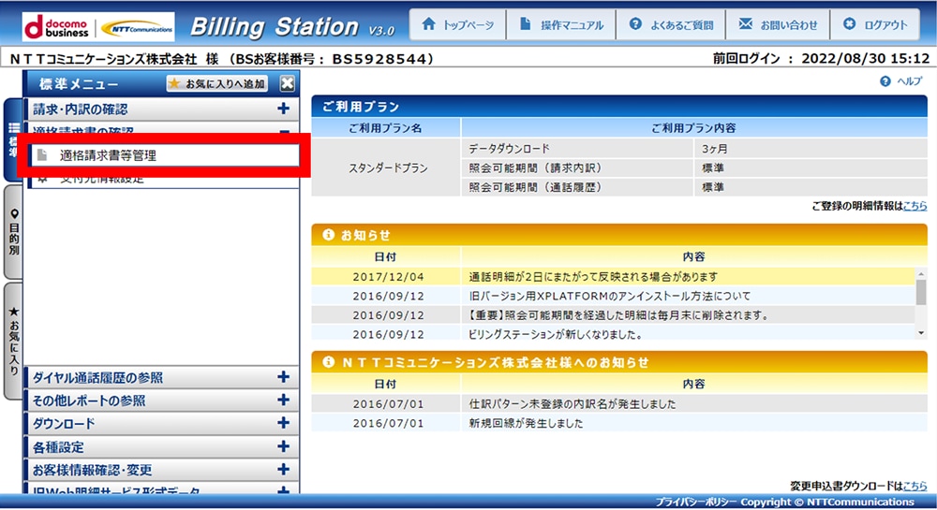Click the お問い合わせ mail button
937x510 pixels.
click(x=778, y=25)
